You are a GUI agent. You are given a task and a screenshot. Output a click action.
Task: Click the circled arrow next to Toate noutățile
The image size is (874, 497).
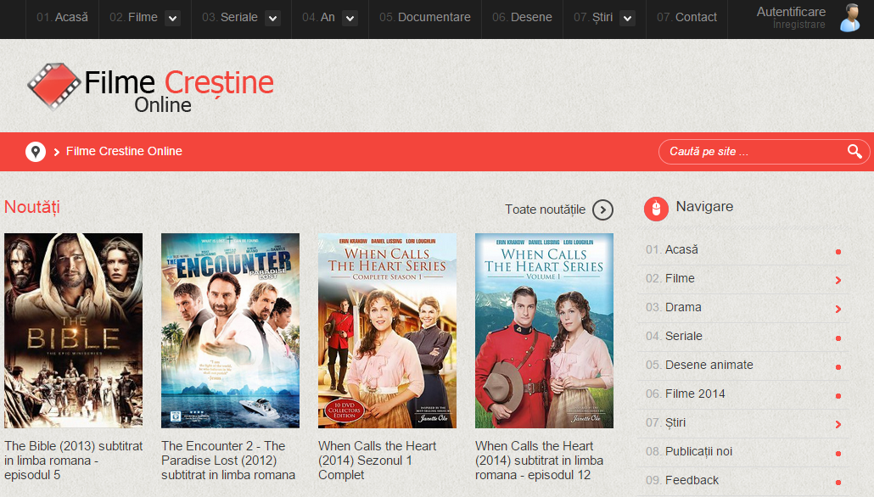[602, 209]
